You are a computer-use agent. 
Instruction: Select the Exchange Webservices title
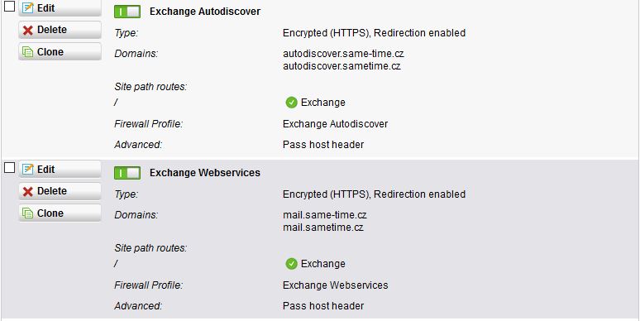(205, 173)
